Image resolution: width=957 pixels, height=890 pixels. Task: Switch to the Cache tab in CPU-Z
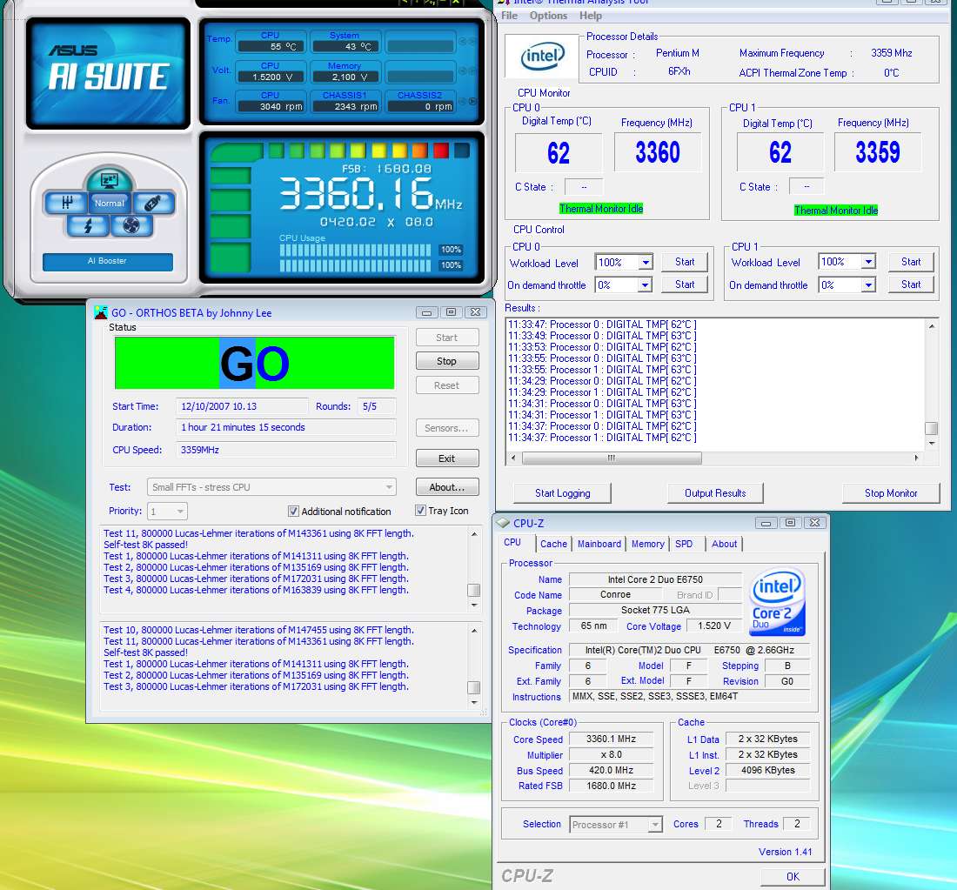click(553, 544)
